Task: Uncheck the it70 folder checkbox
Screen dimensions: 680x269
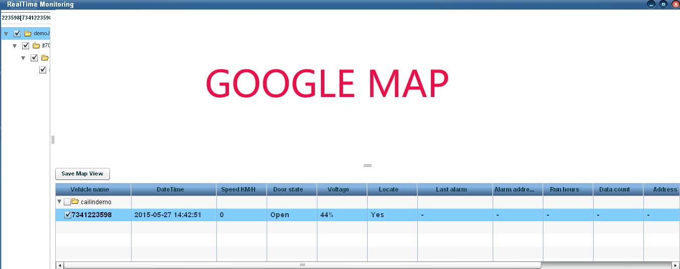Action: (26, 46)
